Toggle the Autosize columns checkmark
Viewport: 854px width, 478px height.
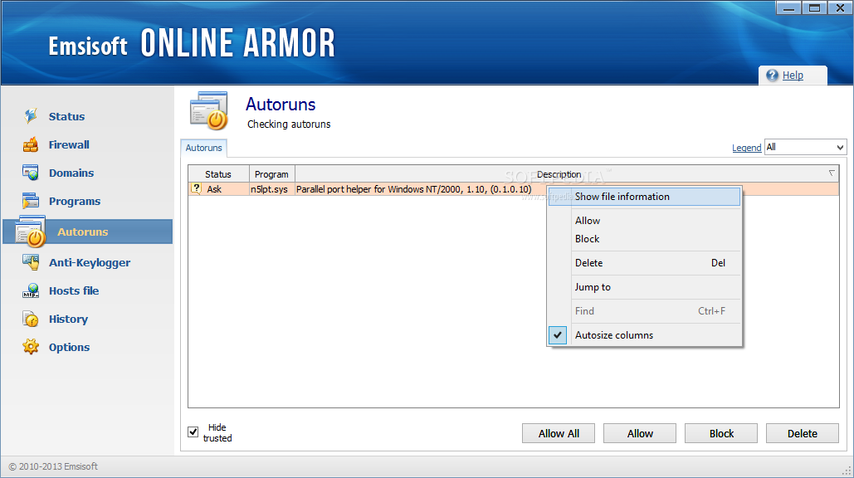[557, 334]
